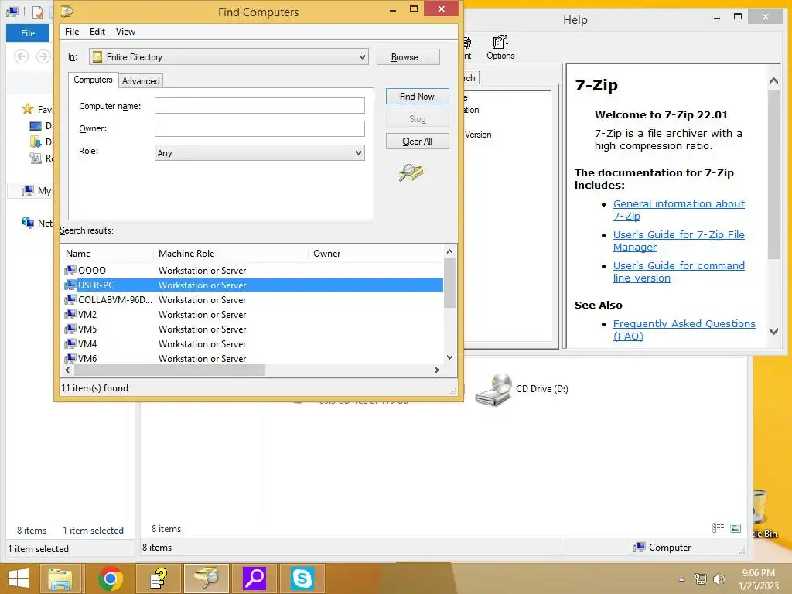This screenshot has width=792, height=594.
Task: Click the results horizontal scroll right arrow
Action: click(x=437, y=370)
